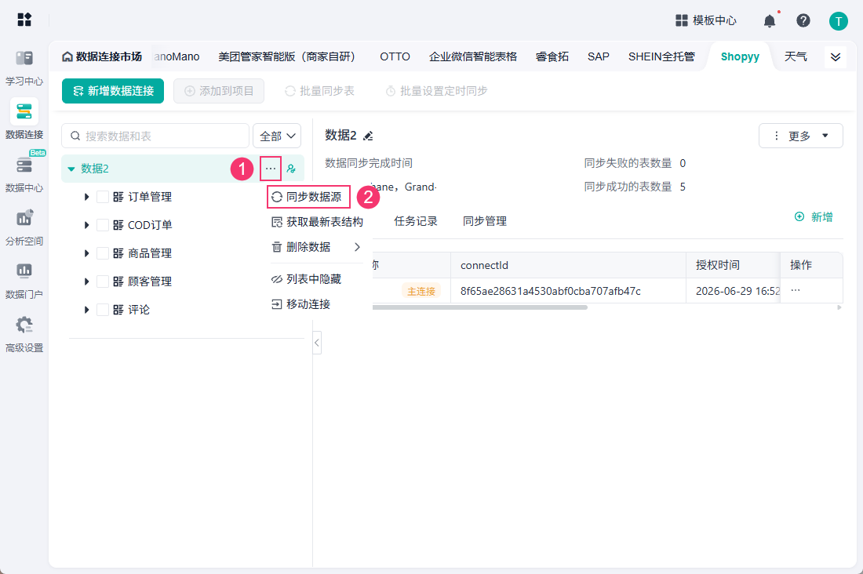Open the user avatar T
Screen dimensions: 863x574
[x=838, y=21]
